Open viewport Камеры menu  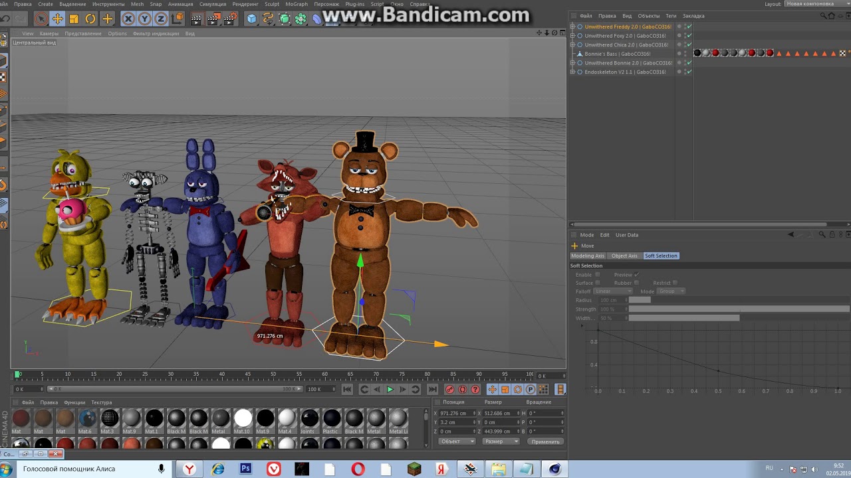49,33
